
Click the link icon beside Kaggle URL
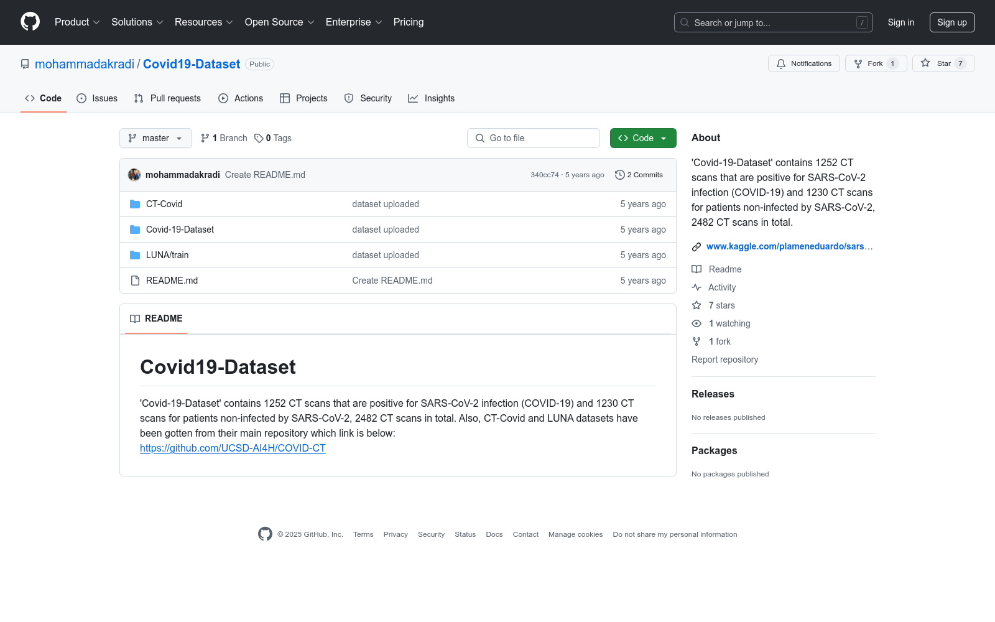(696, 247)
